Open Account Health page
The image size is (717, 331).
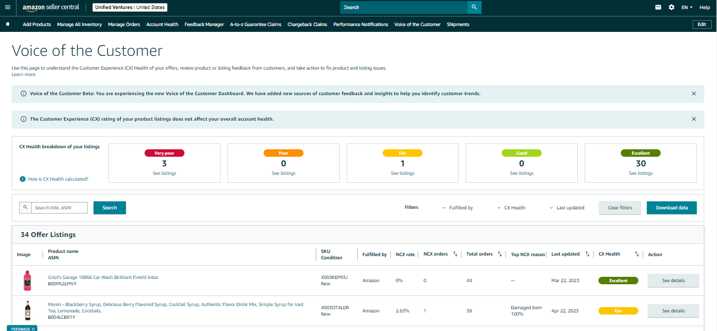click(162, 24)
